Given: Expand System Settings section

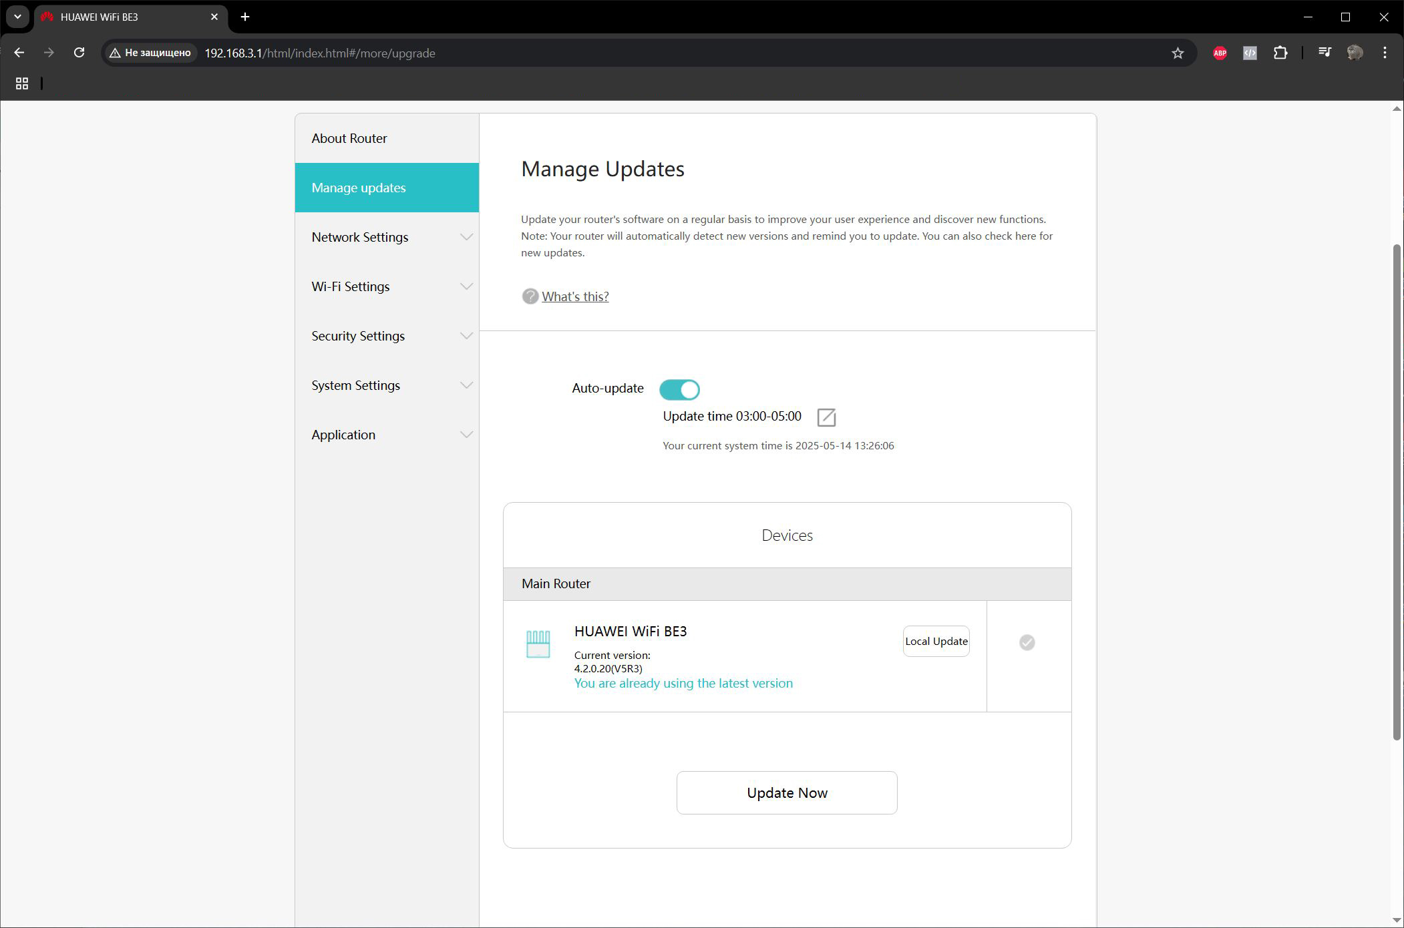Looking at the screenshot, I should (x=387, y=385).
